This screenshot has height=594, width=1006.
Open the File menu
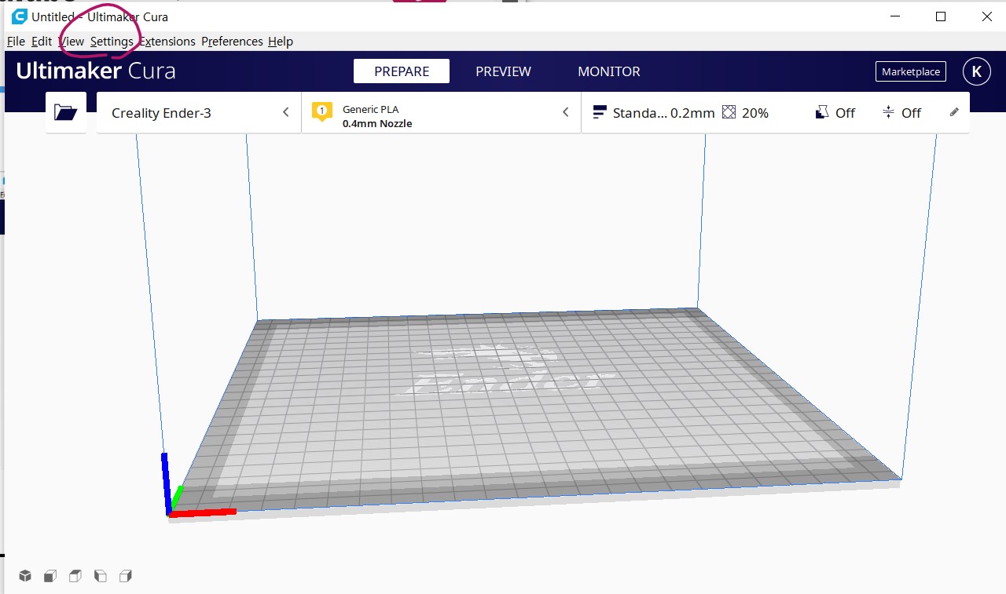tap(16, 42)
